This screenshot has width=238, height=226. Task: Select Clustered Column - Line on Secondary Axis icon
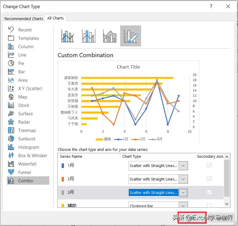(x=89, y=36)
